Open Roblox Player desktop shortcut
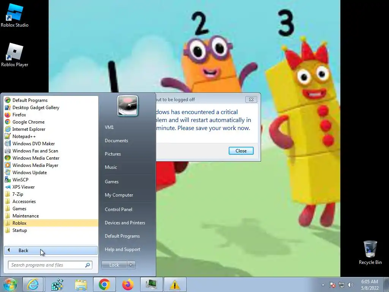 14,55
